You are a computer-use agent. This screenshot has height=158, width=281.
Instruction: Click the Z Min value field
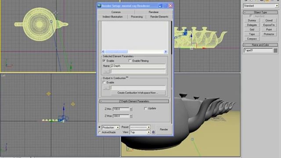pos(121,109)
